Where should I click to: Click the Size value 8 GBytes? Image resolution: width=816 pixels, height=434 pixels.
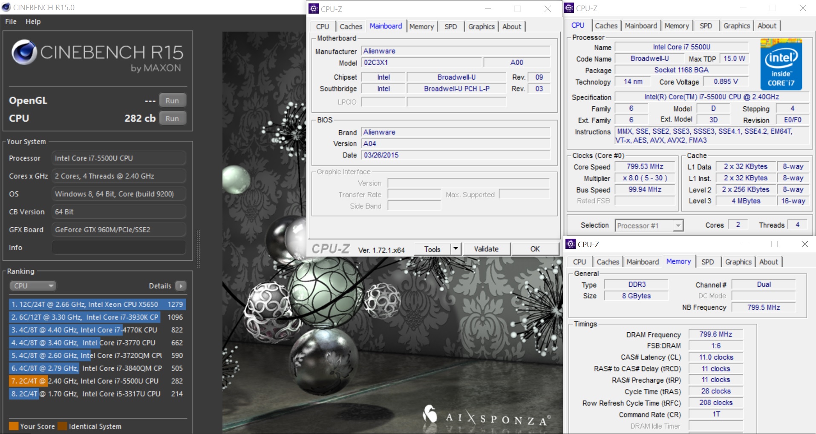click(x=637, y=296)
